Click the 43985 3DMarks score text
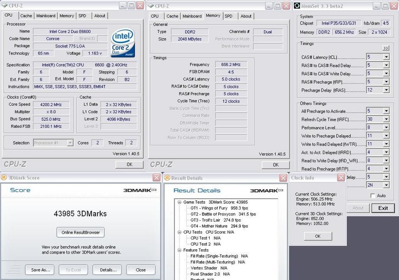Screen dimensions: 399x280 [80, 214]
